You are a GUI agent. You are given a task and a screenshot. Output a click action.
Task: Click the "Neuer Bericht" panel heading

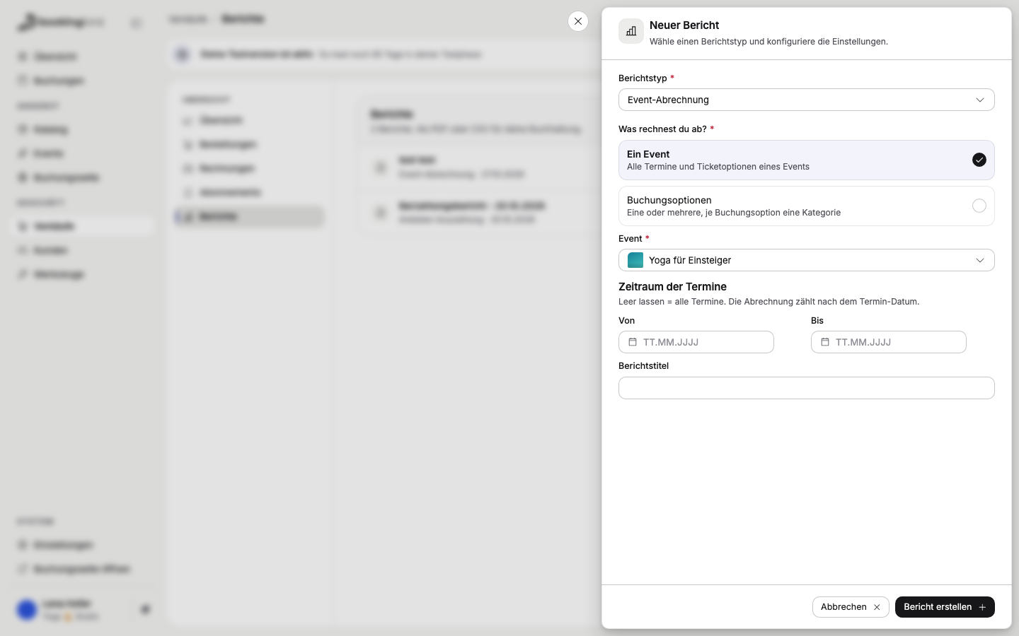click(x=684, y=25)
